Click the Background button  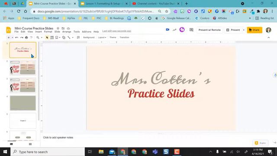click(89, 38)
